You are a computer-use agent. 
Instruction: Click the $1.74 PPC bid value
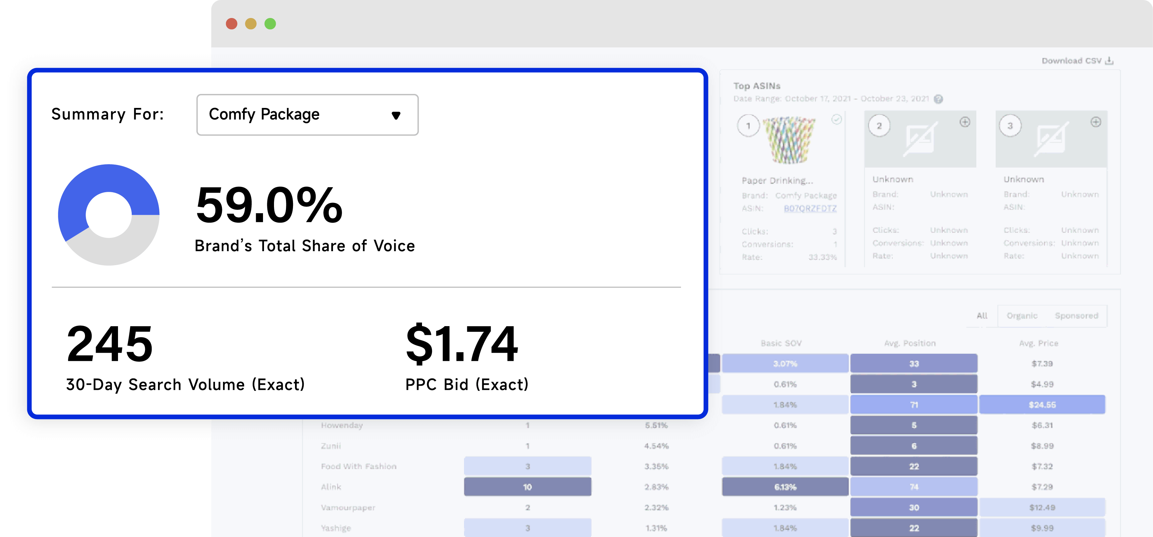click(461, 344)
